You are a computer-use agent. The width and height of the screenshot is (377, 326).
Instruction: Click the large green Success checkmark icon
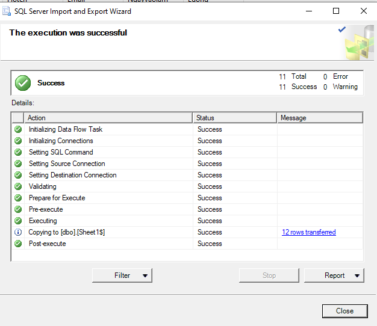[x=23, y=83]
